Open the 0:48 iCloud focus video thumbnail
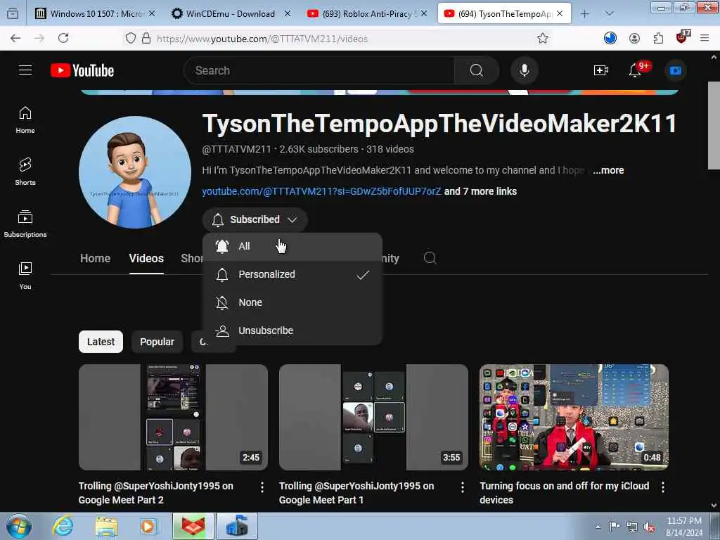This screenshot has height=540, width=720. coord(574,417)
